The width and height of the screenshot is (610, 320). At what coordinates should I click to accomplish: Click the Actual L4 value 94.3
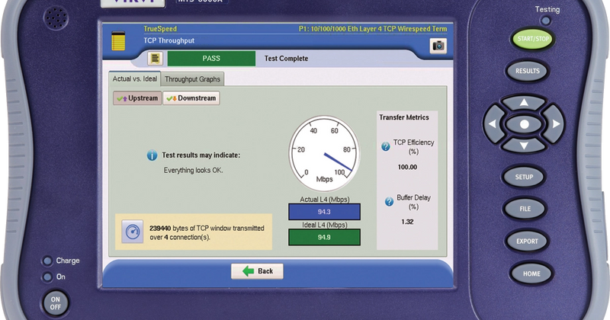324,212
